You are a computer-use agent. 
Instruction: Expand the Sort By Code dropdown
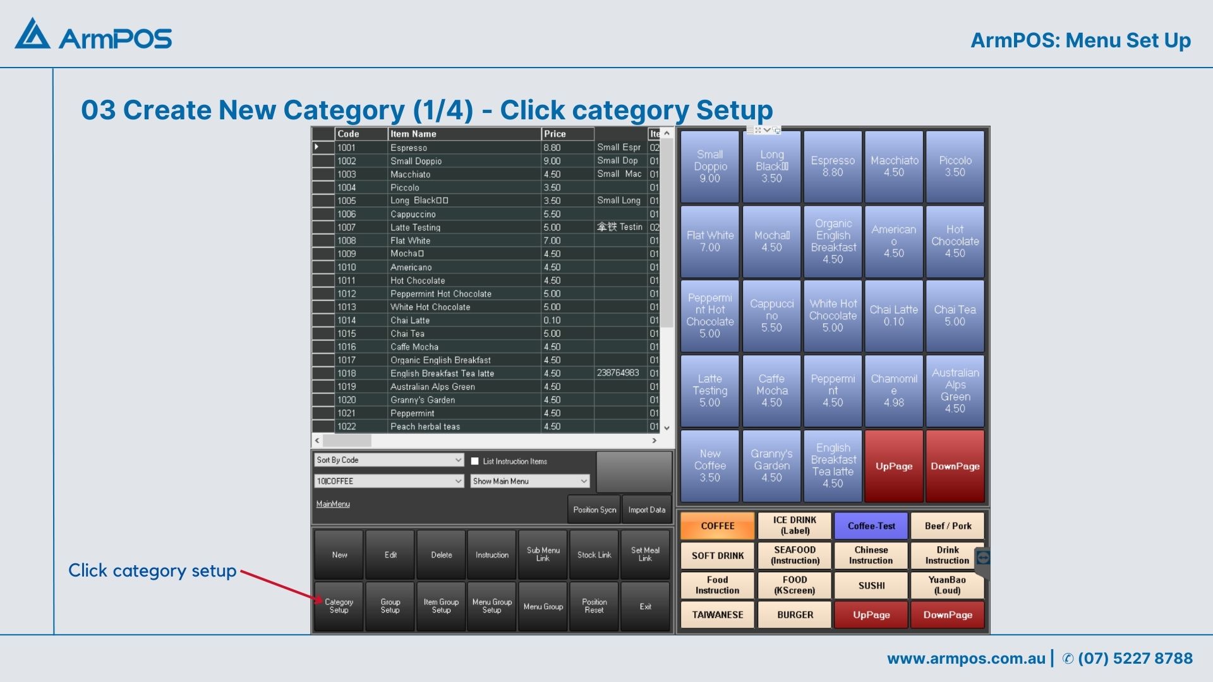pyautogui.click(x=458, y=460)
